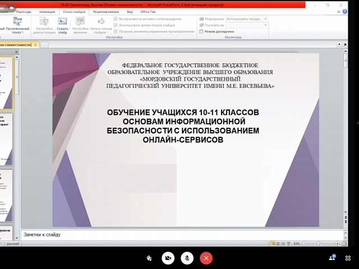Click the Hide Slide icon
Viewport: 359px width, 269px height.
[62, 24]
